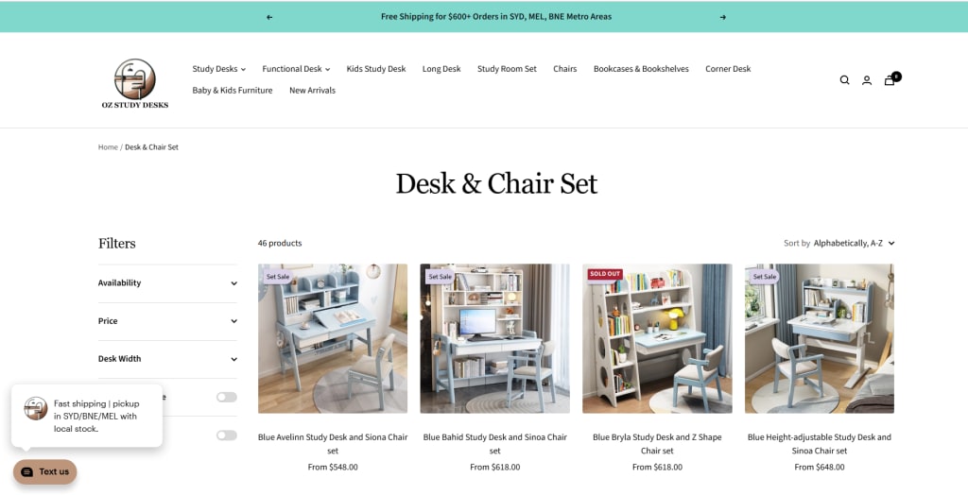Open the sold out Blue Bryla desk image
968x495 pixels.
[x=657, y=339]
